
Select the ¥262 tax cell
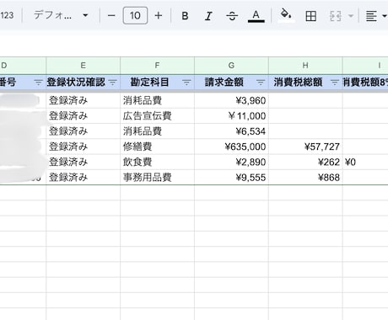coord(305,162)
